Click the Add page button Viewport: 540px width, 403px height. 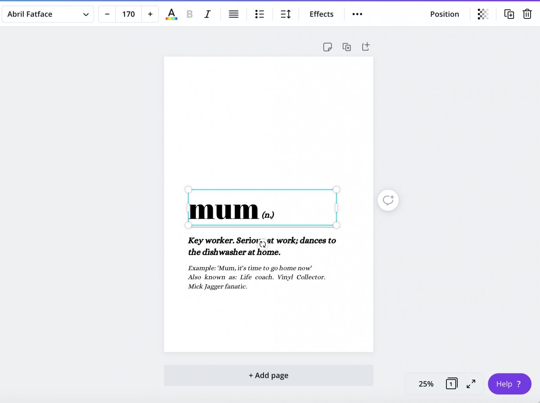click(268, 375)
